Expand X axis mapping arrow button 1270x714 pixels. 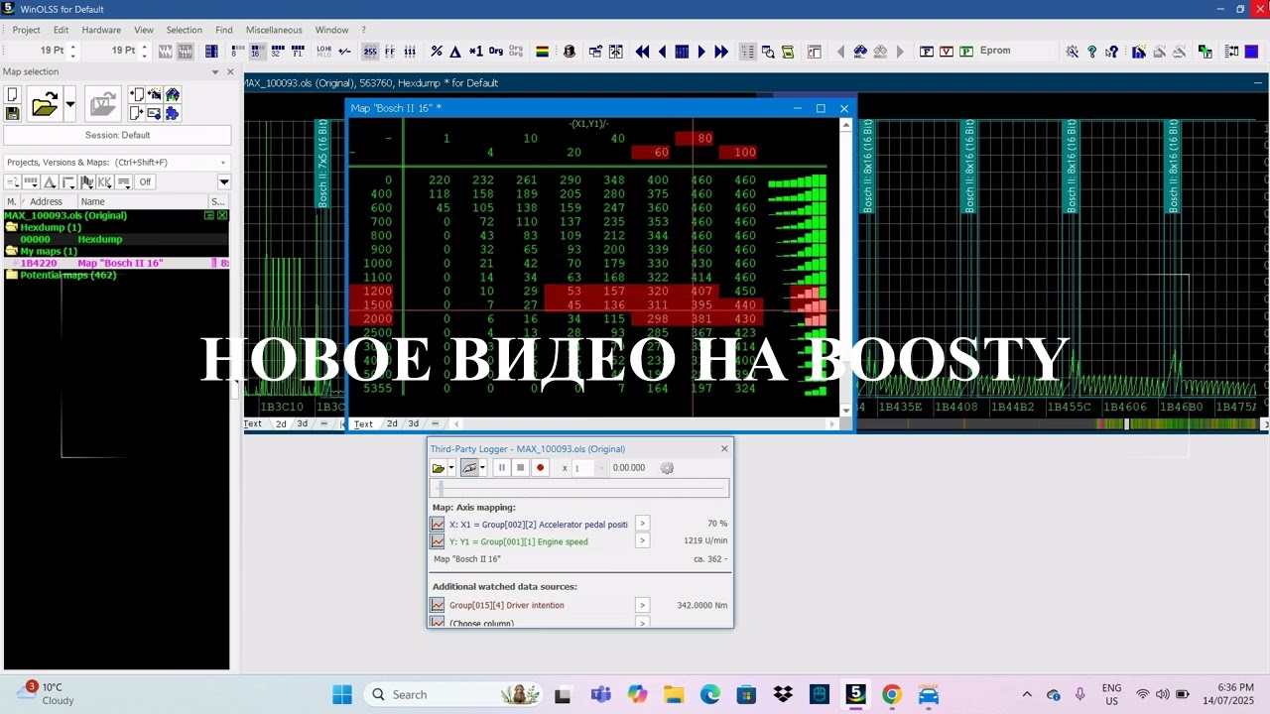tap(642, 524)
